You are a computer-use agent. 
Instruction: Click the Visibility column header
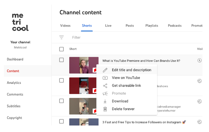[200, 49]
